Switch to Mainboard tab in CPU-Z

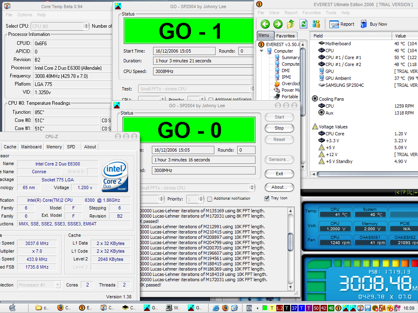click(31, 147)
